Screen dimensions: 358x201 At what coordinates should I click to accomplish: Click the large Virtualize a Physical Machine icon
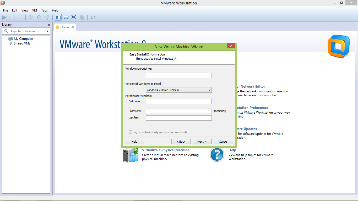pyautogui.click(x=131, y=155)
